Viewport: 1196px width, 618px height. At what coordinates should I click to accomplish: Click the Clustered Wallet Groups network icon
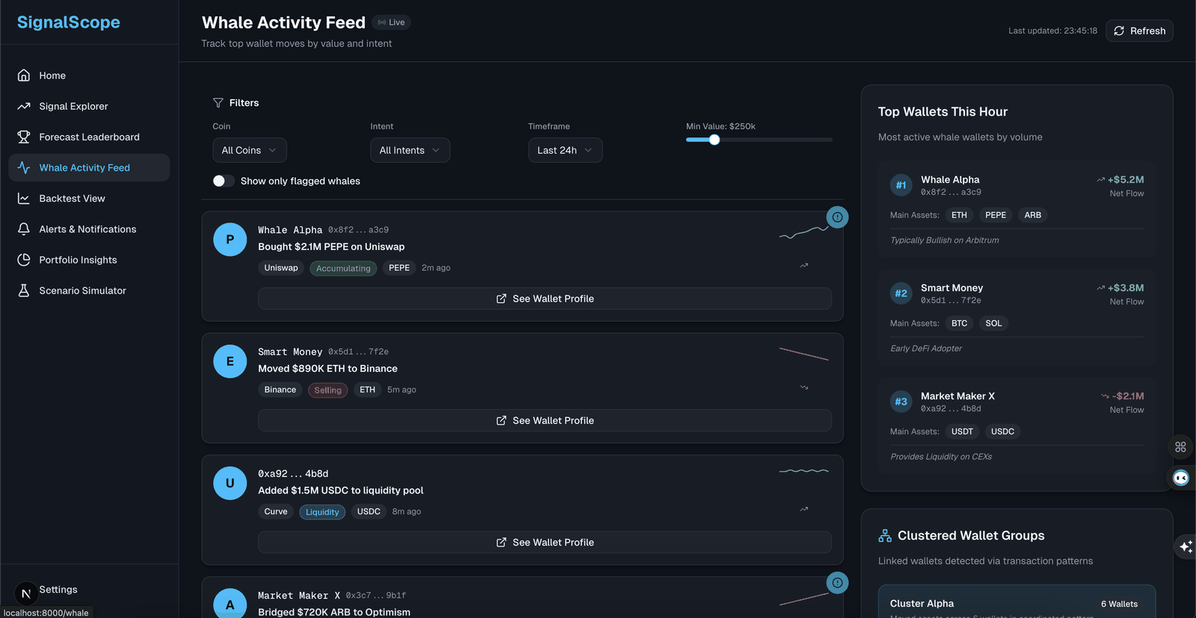tap(885, 536)
